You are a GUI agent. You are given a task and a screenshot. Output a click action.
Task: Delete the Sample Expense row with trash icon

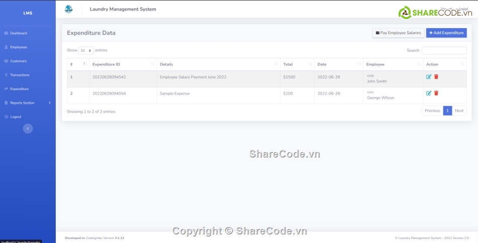[436, 93]
